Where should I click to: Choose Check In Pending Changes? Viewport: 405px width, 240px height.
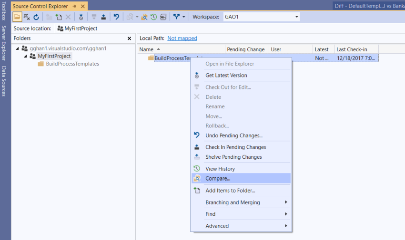[x=241, y=147]
